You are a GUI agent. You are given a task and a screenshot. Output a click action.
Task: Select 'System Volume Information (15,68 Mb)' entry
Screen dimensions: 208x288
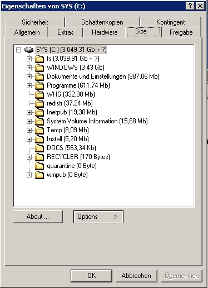[x=97, y=121]
